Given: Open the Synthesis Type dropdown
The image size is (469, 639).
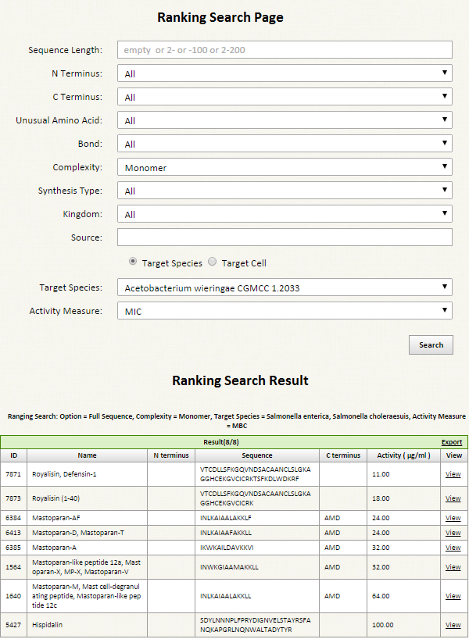Looking at the screenshot, I should 285,191.
